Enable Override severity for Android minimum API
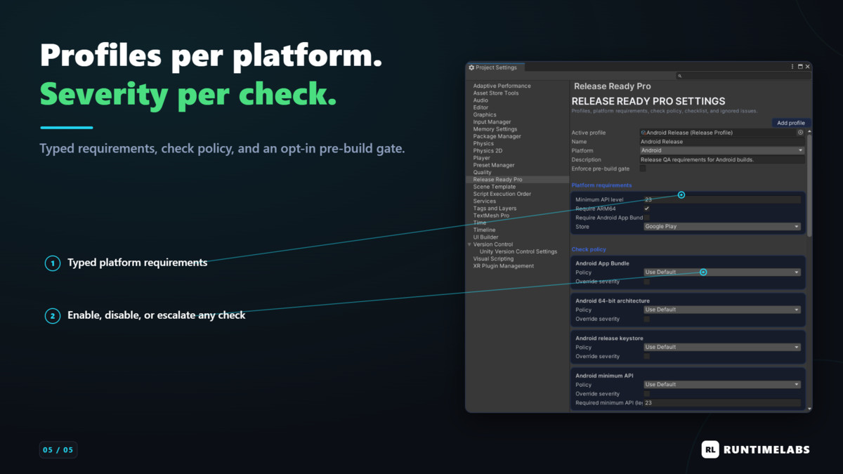Image resolution: width=843 pixels, height=474 pixels. coord(646,394)
